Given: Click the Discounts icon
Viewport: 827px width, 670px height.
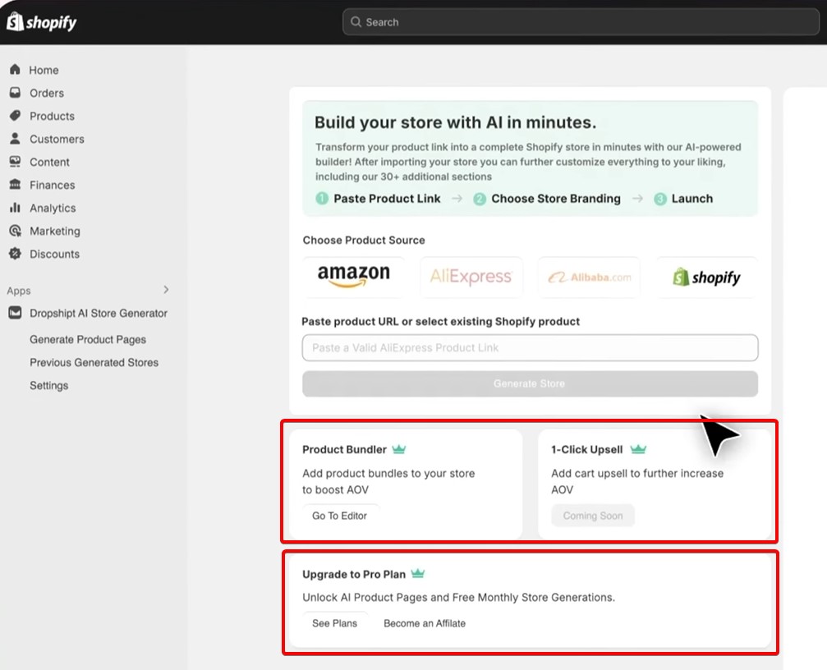Looking at the screenshot, I should click(x=15, y=254).
